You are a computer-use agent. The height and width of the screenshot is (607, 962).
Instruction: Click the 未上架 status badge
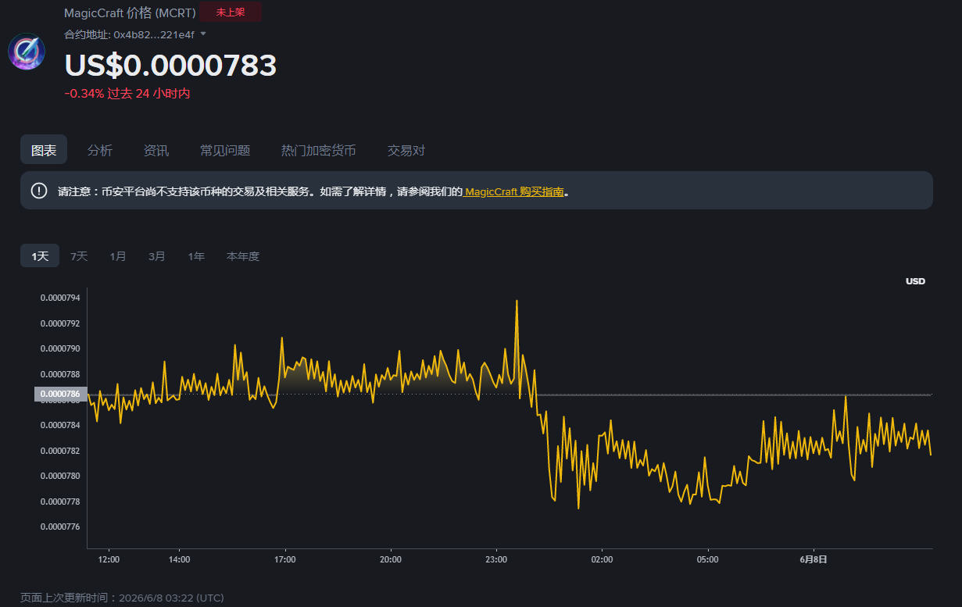[231, 12]
